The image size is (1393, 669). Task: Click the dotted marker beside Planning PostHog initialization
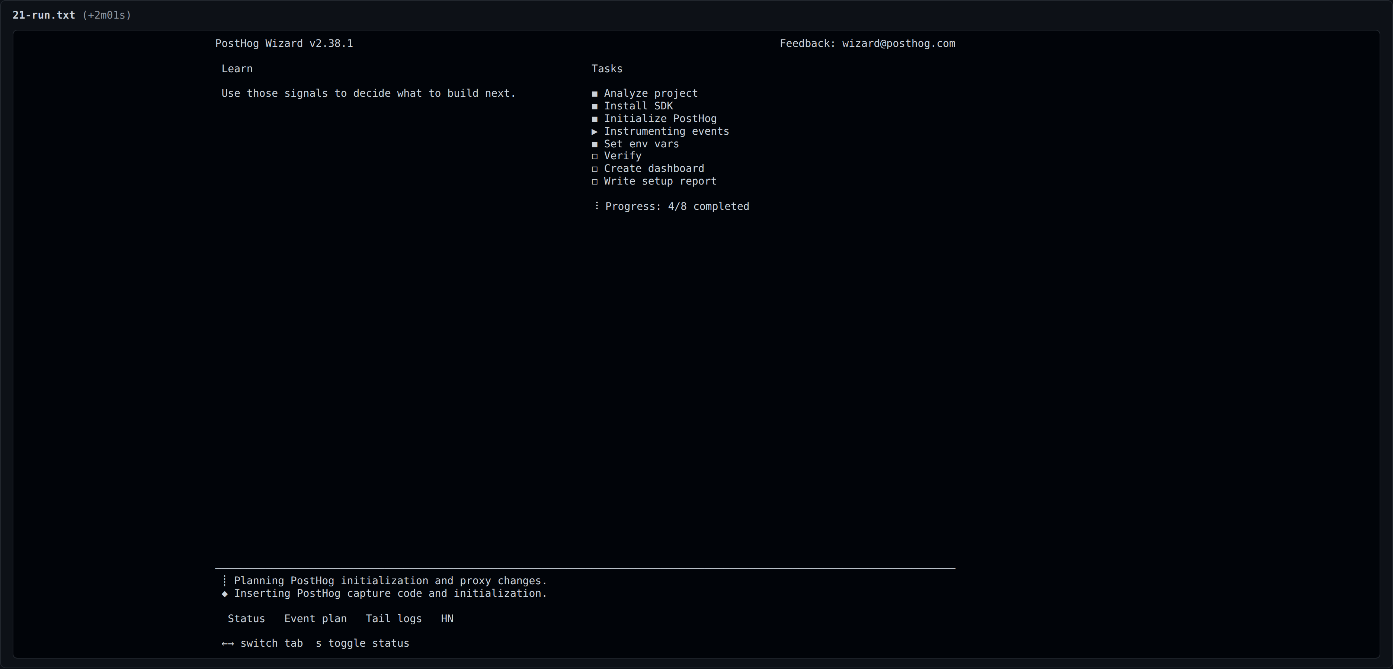pos(224,580)
